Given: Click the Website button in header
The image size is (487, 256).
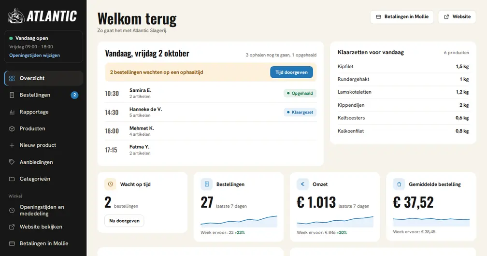Looking at the screenshot, I should 457,17.
